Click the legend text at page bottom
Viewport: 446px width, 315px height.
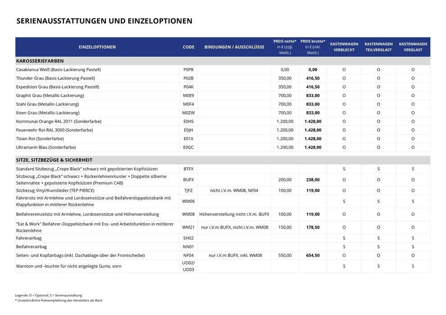pyautogui.click(x=48, y=295)
